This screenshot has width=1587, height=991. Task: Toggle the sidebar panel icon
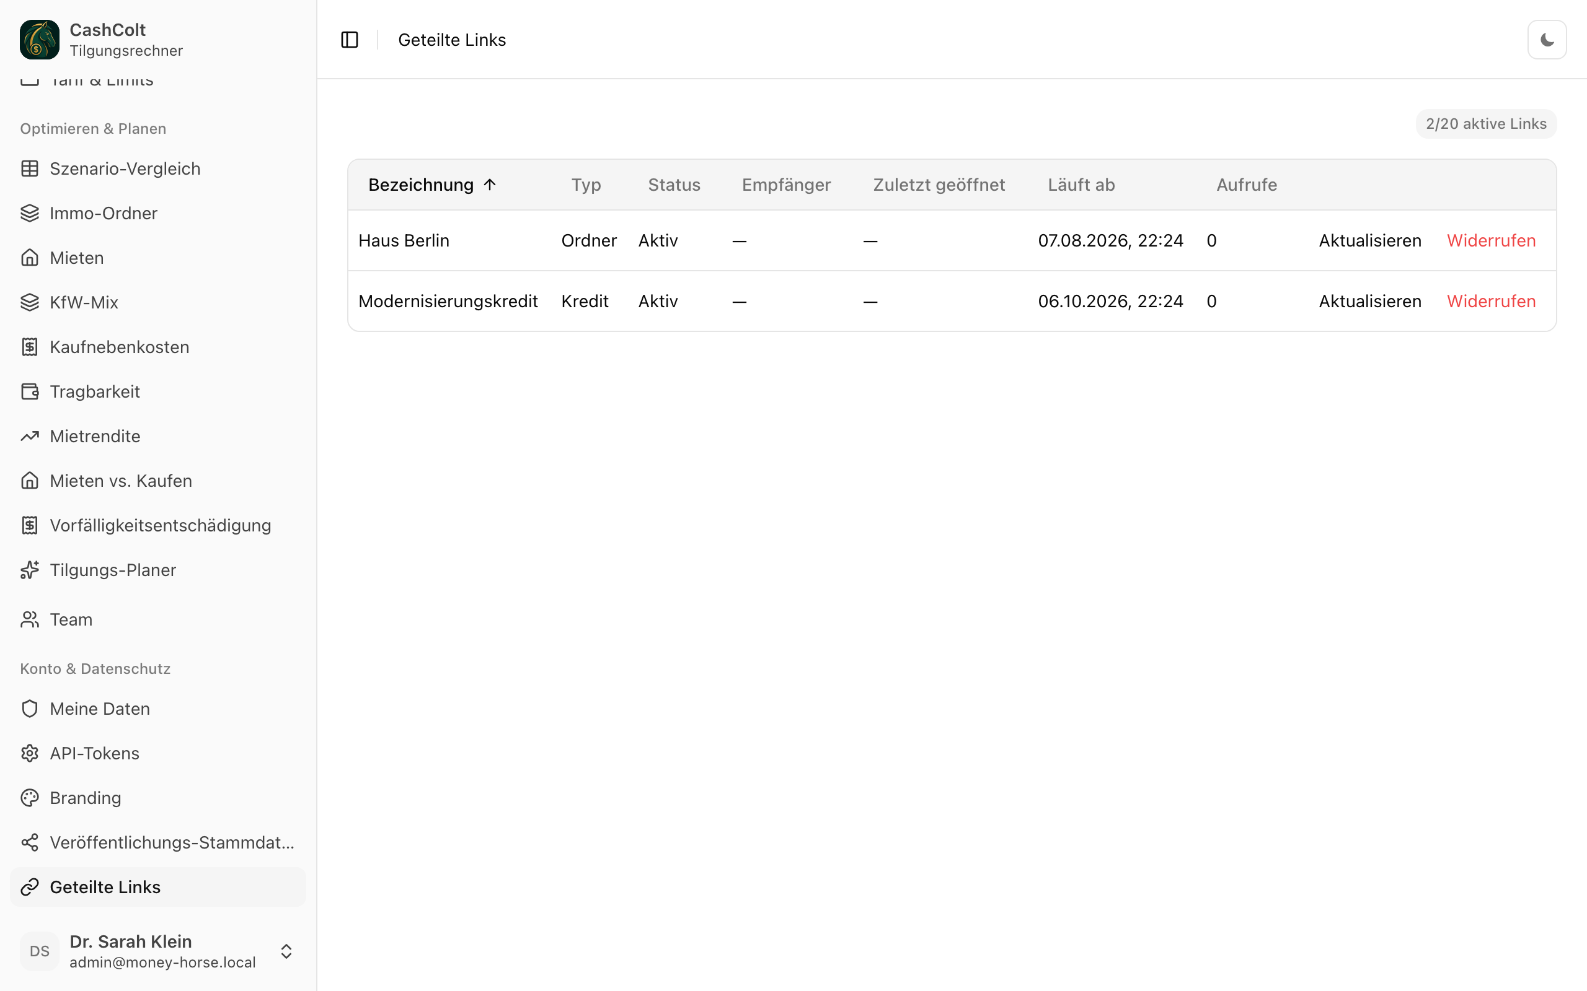350,40
